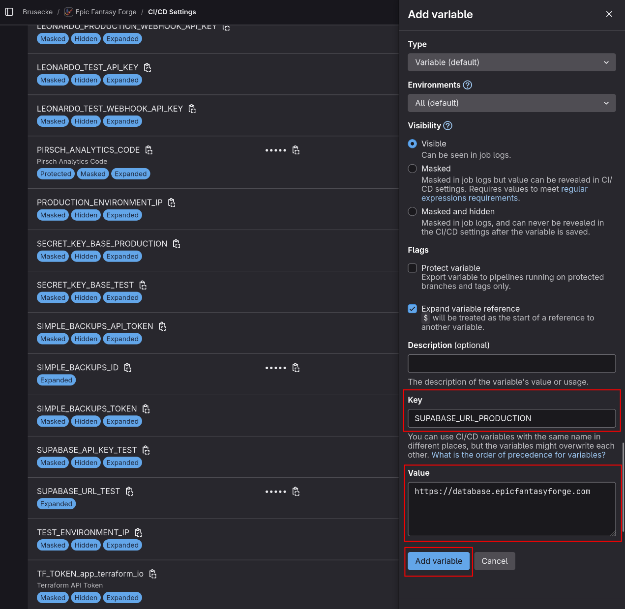The width and height of the screenshot is (625, 609).
Task: Open the Visibility help icon
Action: click(447, 126)
